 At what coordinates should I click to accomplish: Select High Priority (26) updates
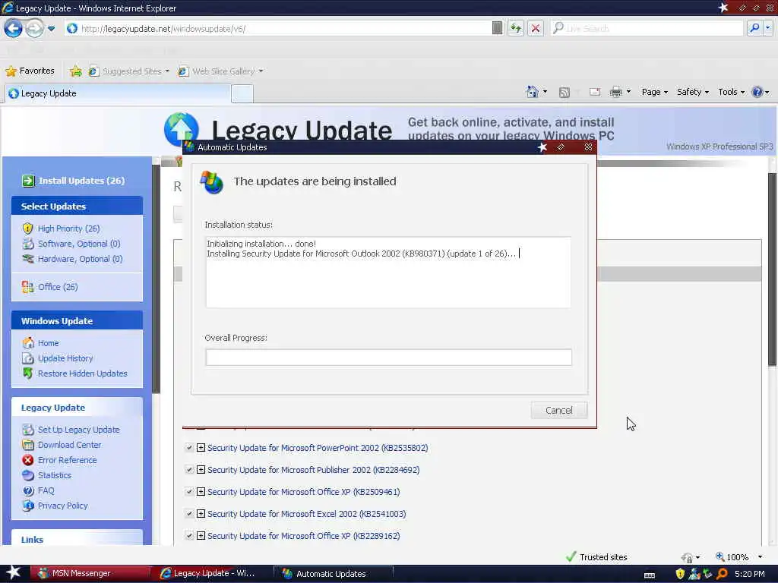point(68,228)
